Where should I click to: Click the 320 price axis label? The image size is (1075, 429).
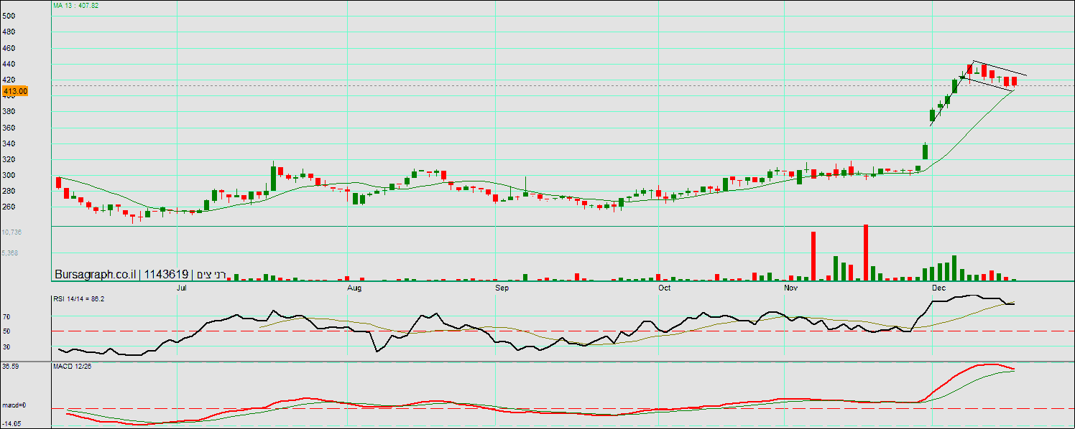(9, 159)
